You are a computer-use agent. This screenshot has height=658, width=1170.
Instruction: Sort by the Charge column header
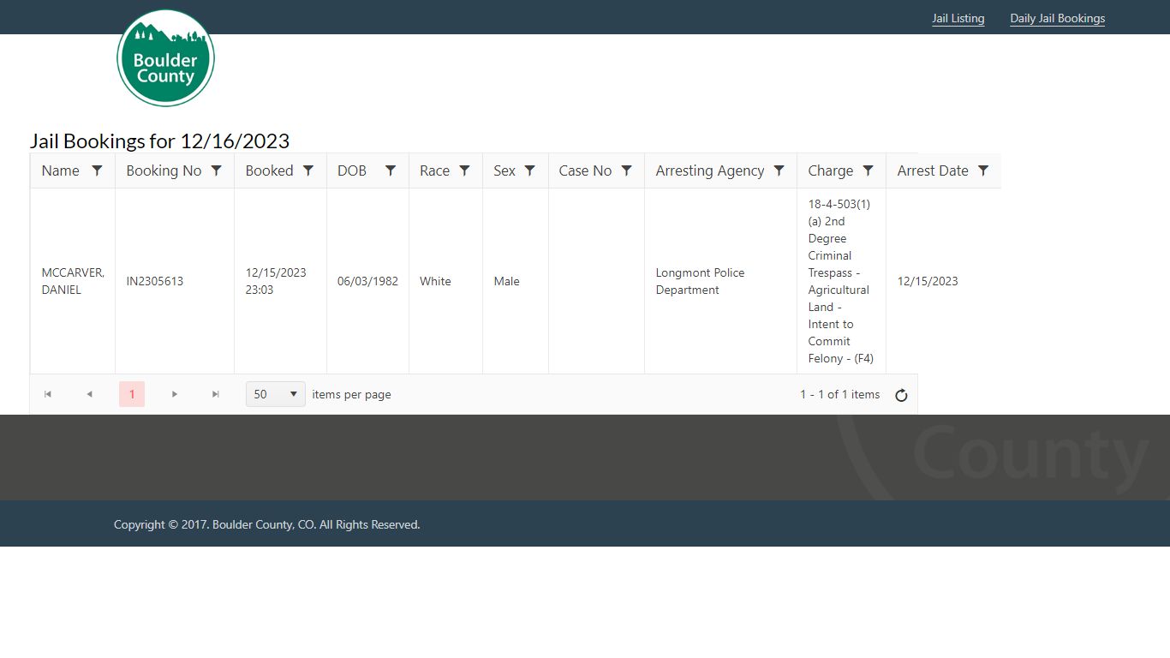tap(830, 170)
